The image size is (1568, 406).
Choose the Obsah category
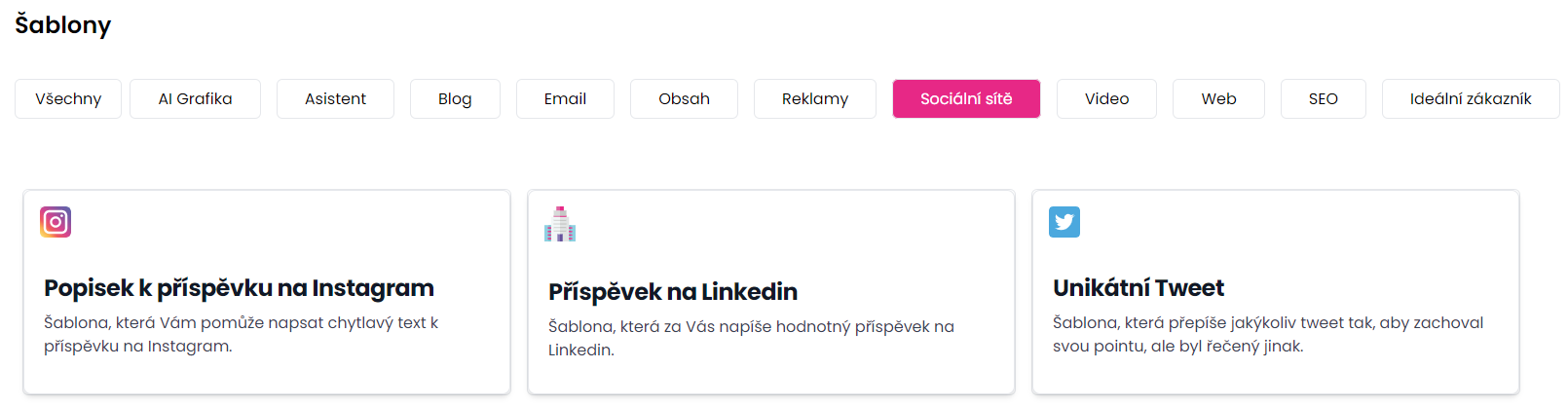(x=684, y=98)
